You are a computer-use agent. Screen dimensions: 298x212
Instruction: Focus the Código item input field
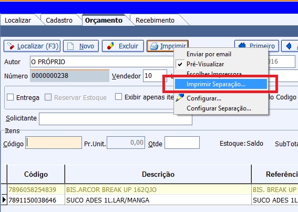54,143
